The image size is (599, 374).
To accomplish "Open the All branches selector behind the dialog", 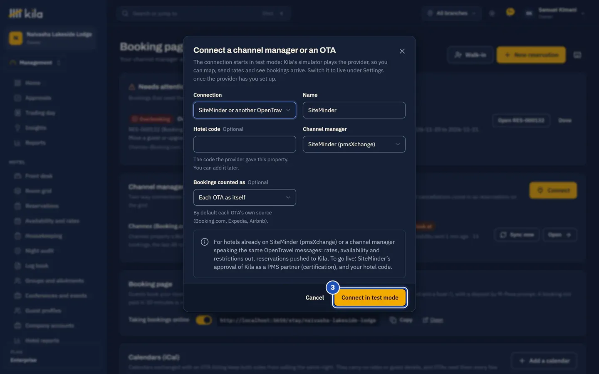I will click(x=452, y=13).
